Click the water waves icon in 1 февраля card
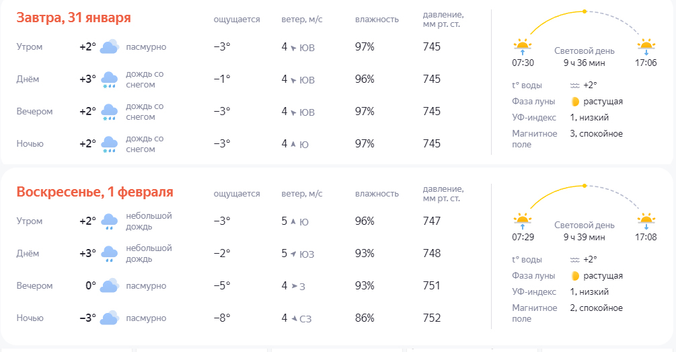The width and height of the screenshot is (676, 352). [575, 259]
